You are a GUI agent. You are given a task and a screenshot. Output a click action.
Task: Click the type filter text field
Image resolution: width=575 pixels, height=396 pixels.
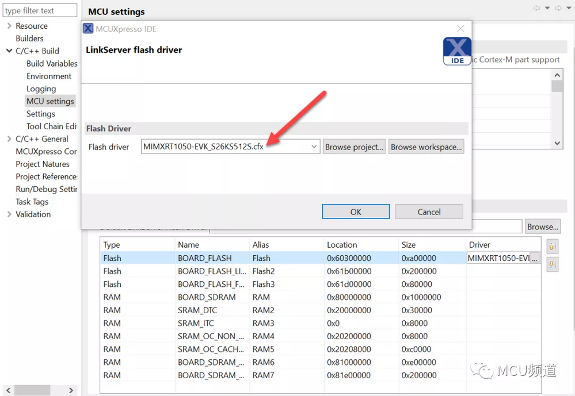[40, 10]
